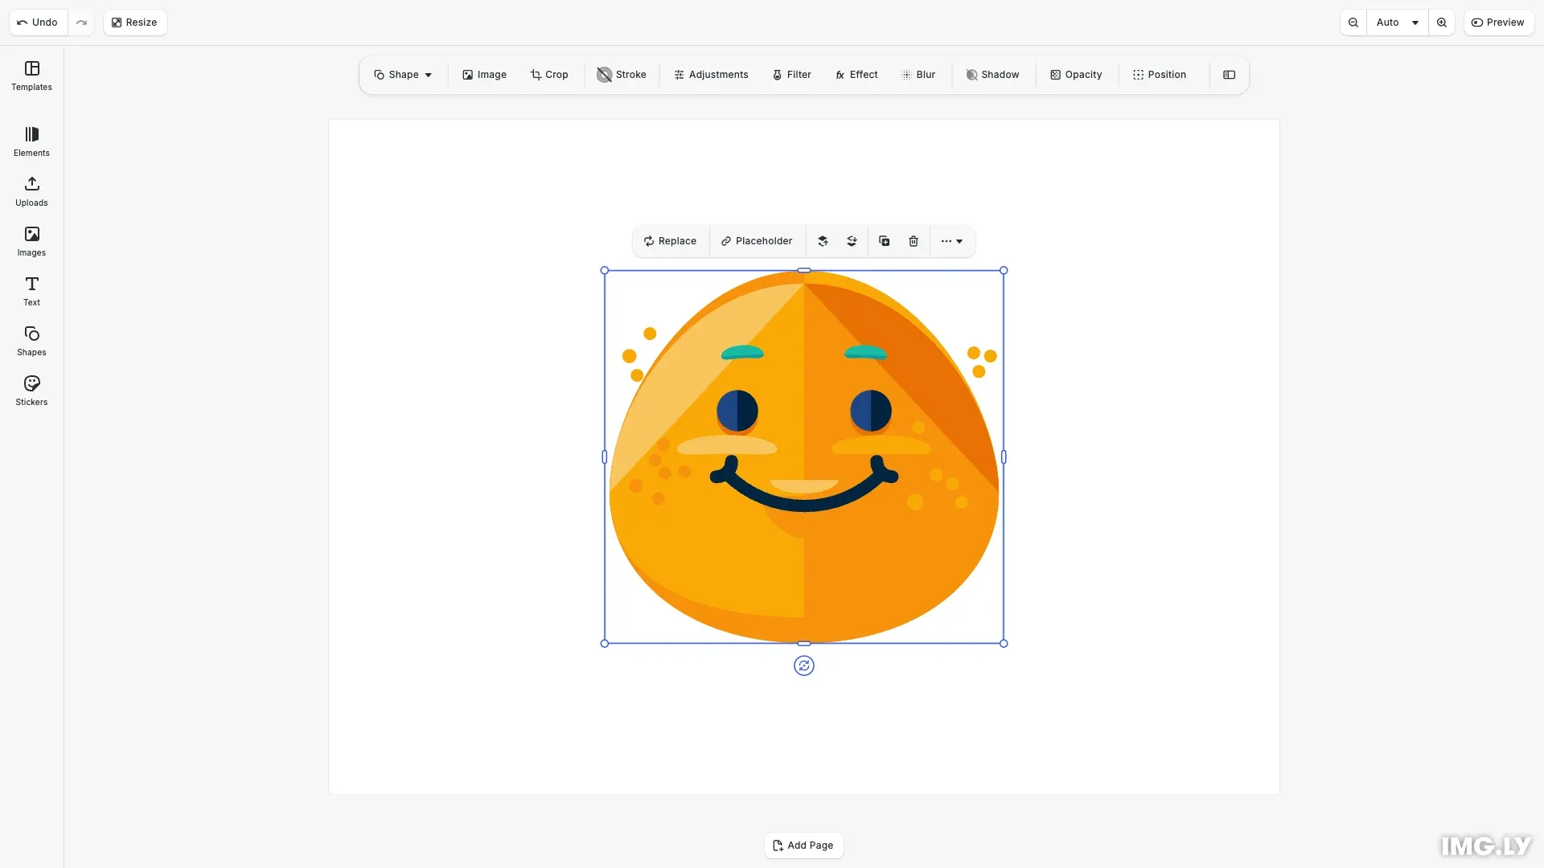Open the Auto zoom level dropdown
This screenshot has width=1544, height=868.
1397,22
